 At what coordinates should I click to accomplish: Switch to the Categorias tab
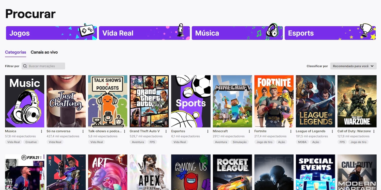pos(15,52)
